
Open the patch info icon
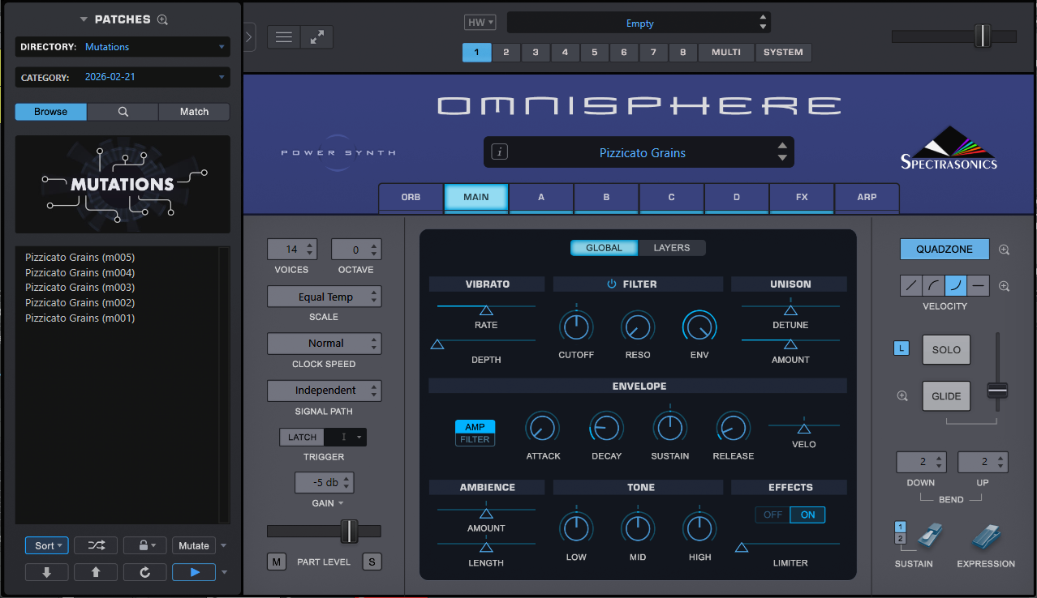click(x=500, y=152)
